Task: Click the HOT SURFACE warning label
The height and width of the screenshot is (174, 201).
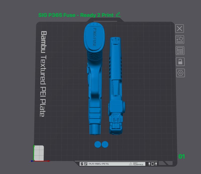Action: (136, 164)
